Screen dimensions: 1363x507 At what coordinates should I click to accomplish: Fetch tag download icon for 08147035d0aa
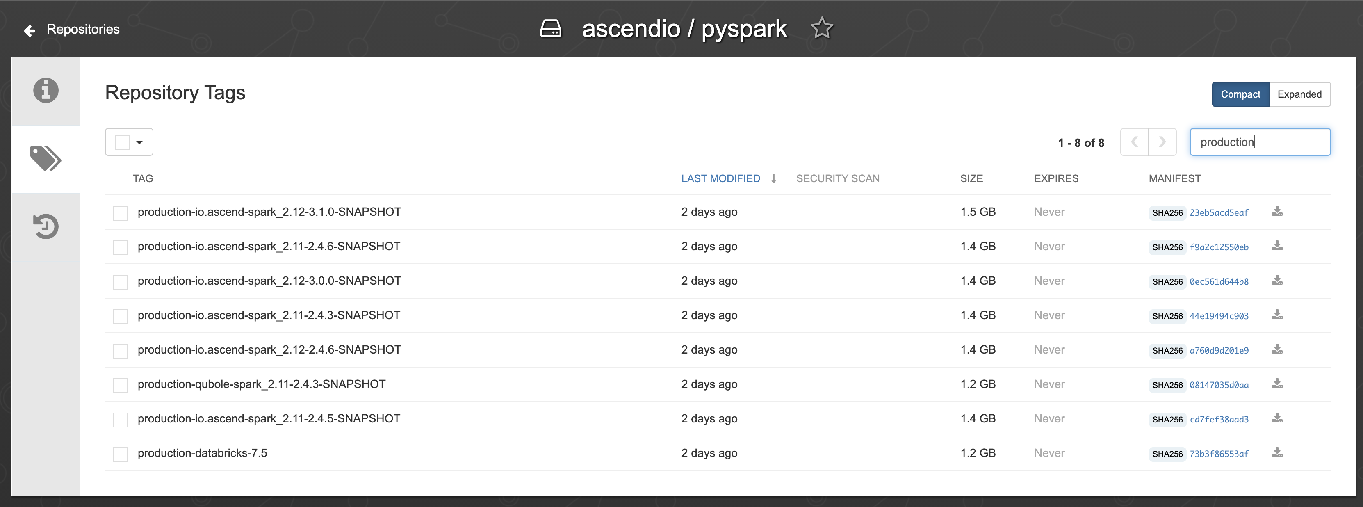1277,384
